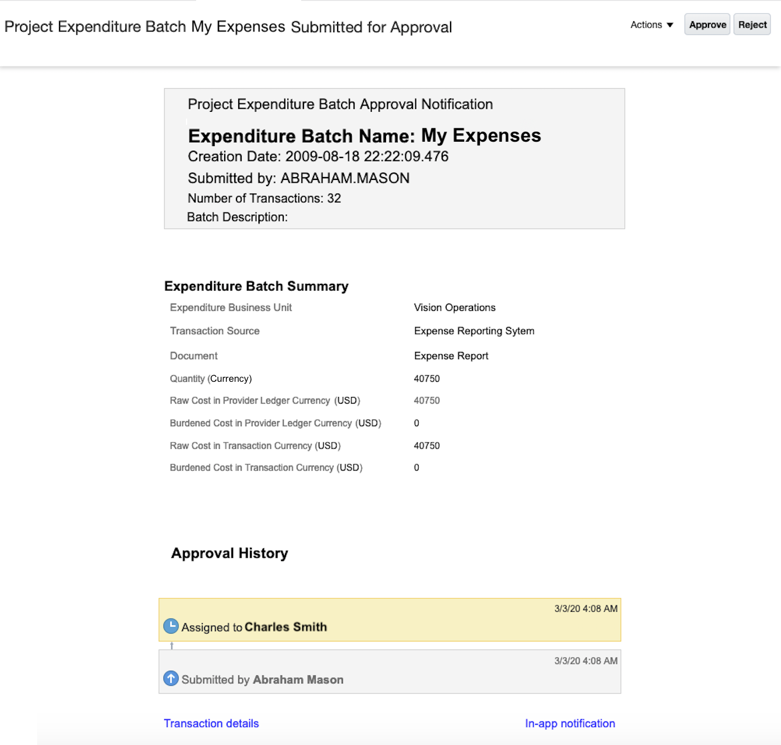The width and height of the screenshot is (781, 745).
Task: Click the Quantity (Currency) value 40750
Action: tap(426, 379)
